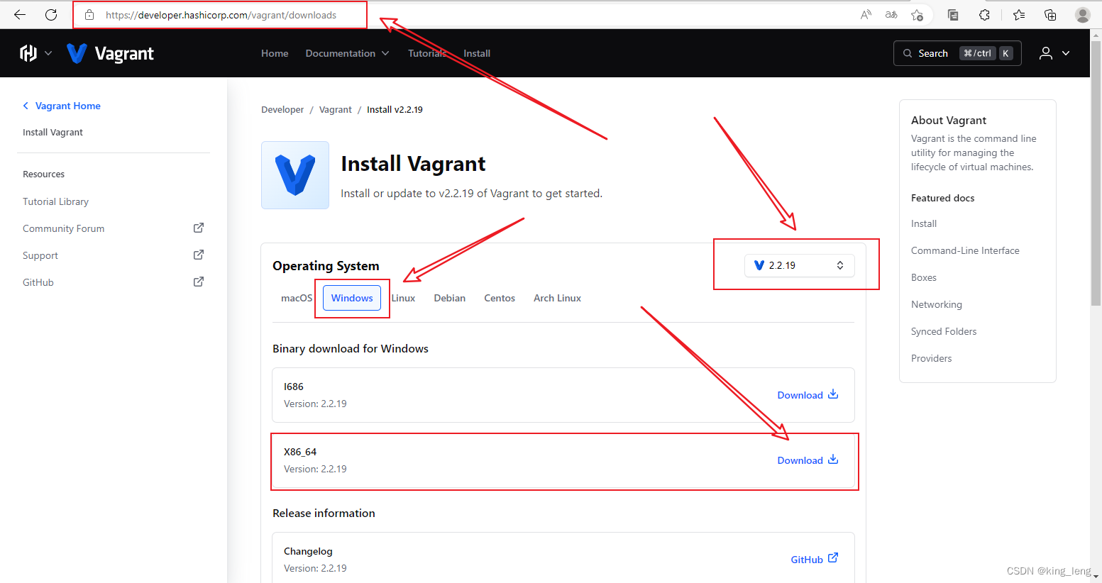Screen dimensions: 1102x583
Task: View site info via the padlock icon
Action: [89, 15]
